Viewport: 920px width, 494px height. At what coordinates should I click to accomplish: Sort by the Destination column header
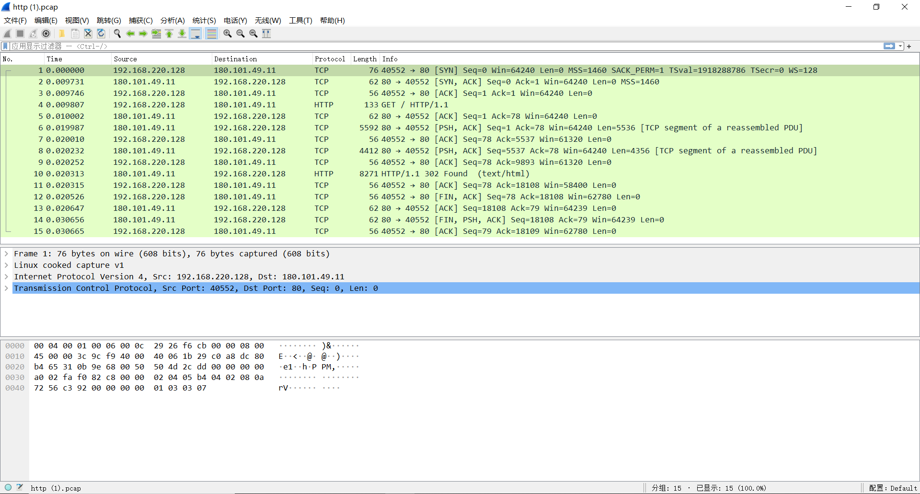(262, 59)
